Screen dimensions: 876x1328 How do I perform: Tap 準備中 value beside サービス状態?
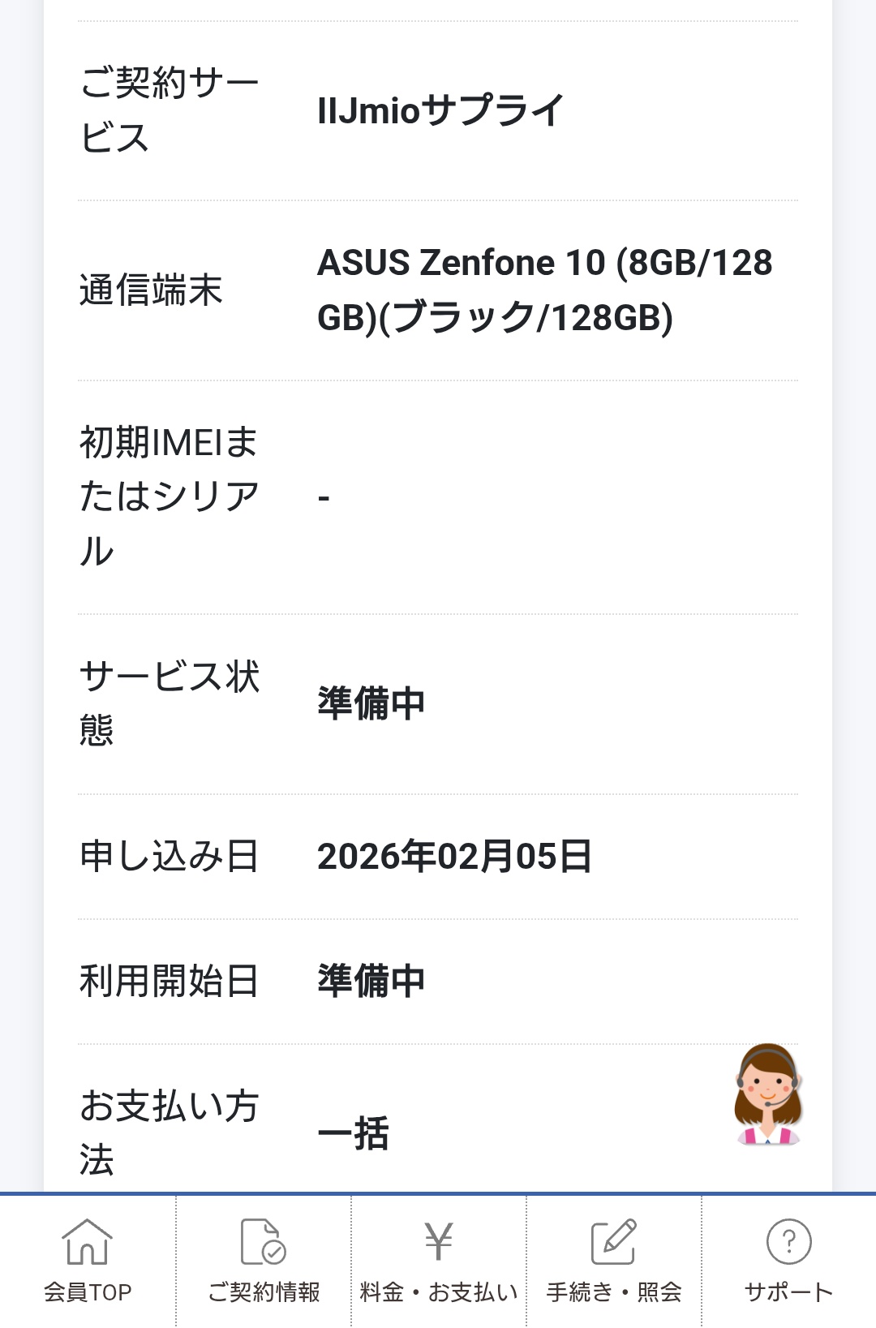[371, 703]
